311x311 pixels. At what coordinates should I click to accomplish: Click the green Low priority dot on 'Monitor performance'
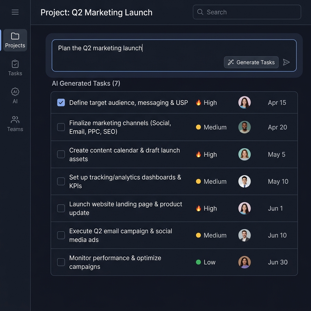[198, 262]
